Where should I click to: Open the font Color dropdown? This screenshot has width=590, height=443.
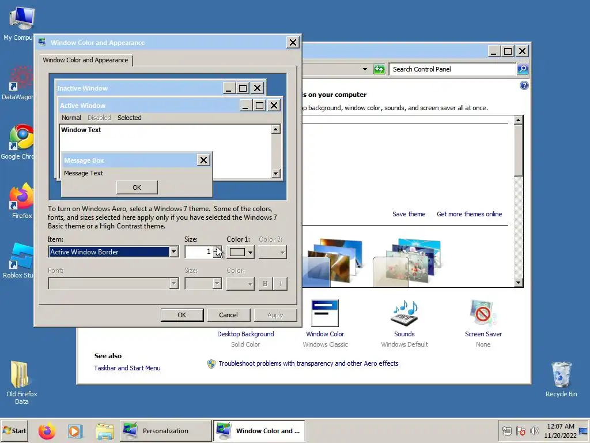pos(240,283)
